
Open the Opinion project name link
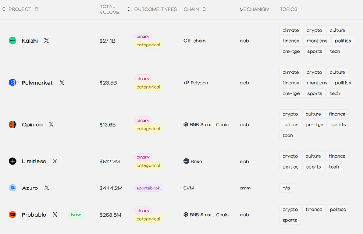32,124
